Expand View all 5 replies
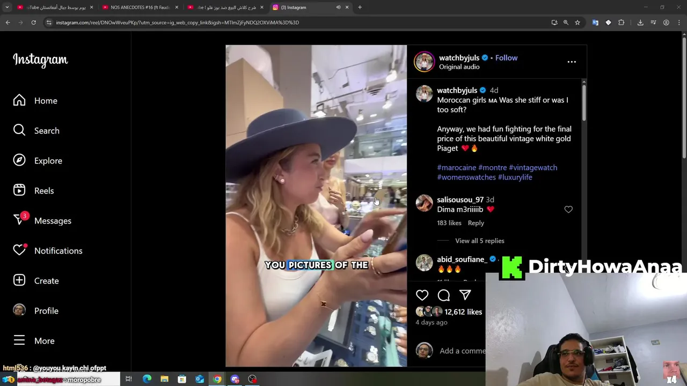Image resolution: width=687 pixels, height=386 pixels. click(479, 241)
